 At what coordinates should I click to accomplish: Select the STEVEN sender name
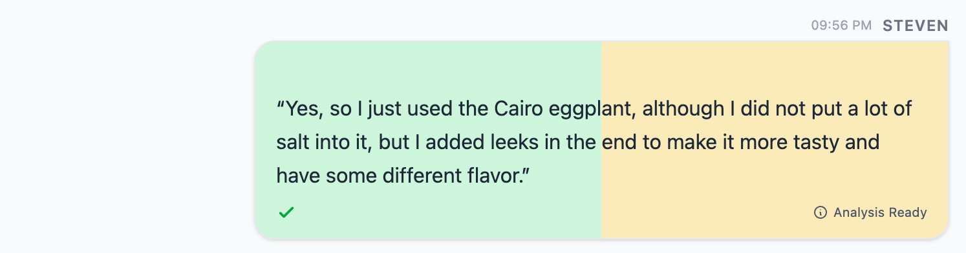pyautogui.click(x=916, y=26)
